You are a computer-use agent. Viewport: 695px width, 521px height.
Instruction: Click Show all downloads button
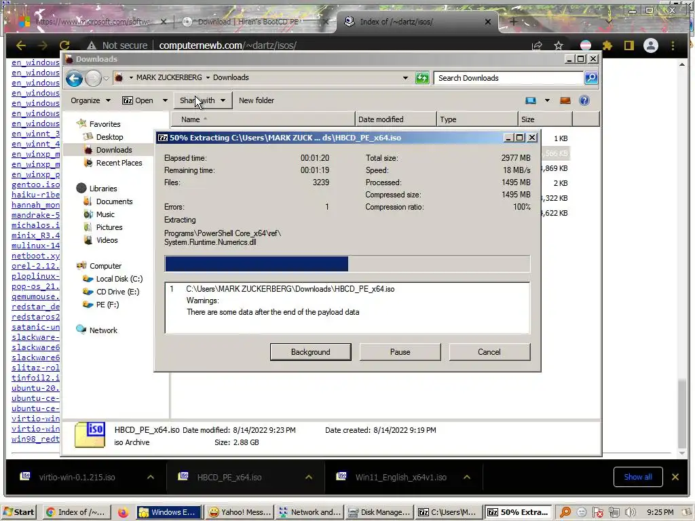(x=638, y=477)
